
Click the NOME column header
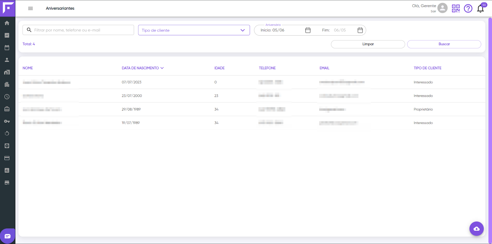[x=28, y=68]
